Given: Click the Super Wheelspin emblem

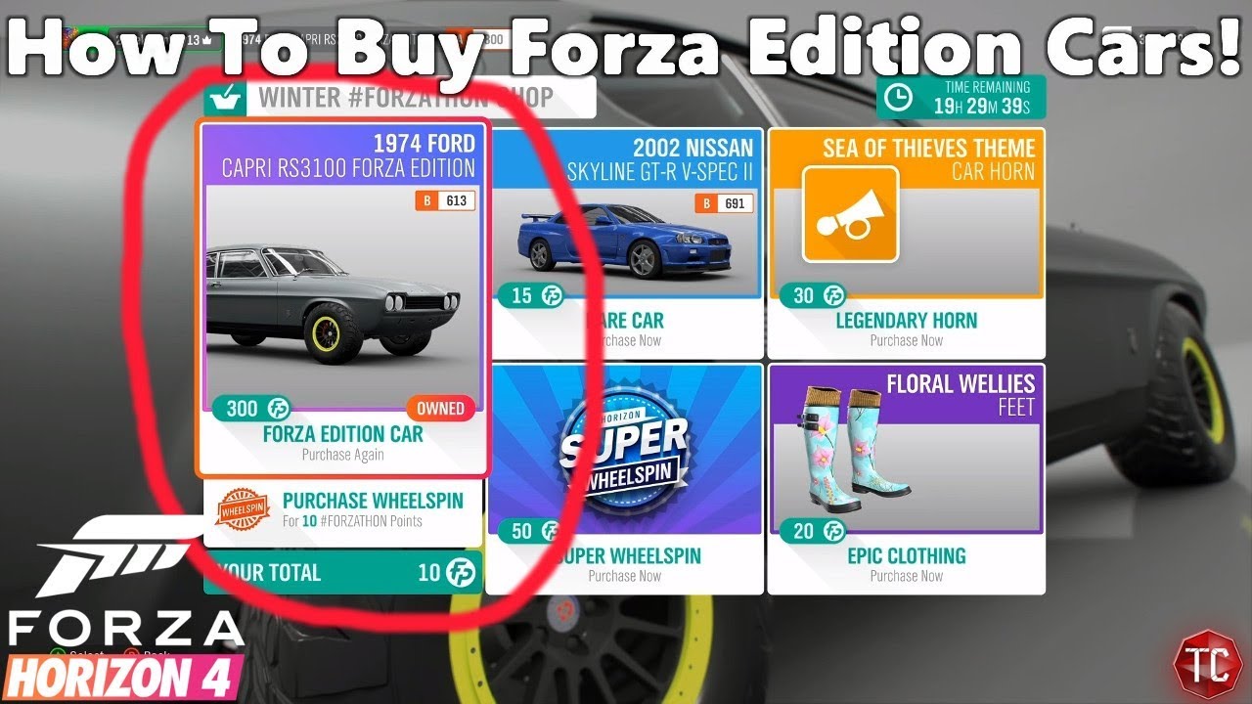Looking at the screenshot, I should (x=623, y=452).
